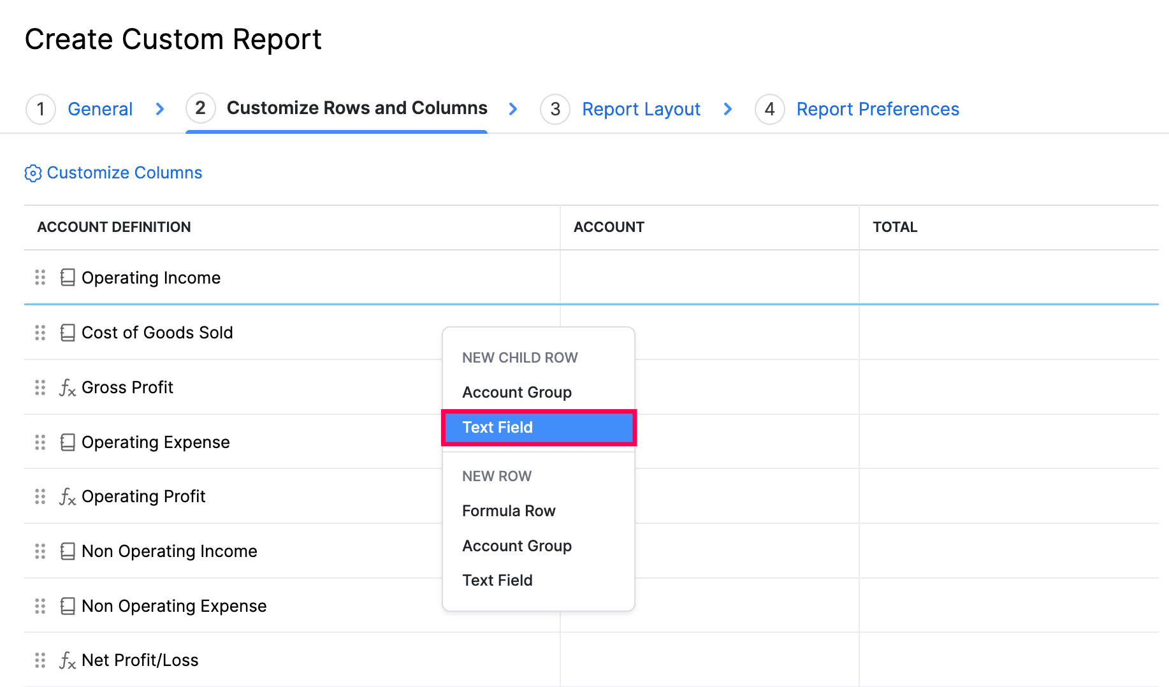This screenshot has height=687, width=1169.
Task: Click drag handle of Non Operating Expense row
Action: [x=40, y=606]
